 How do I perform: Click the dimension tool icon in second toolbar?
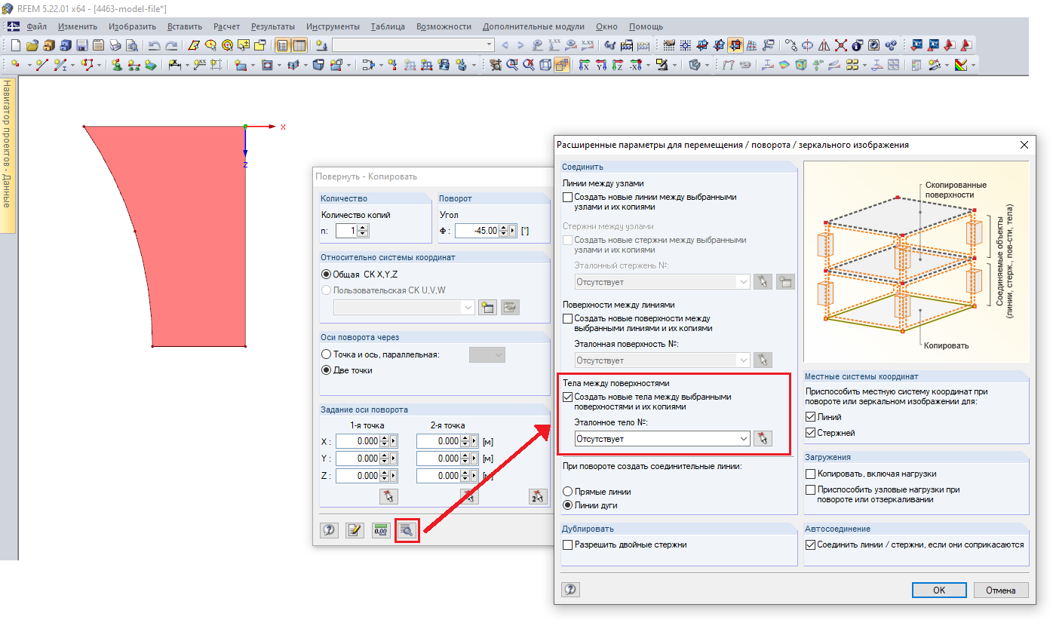(x=176, y=66)
